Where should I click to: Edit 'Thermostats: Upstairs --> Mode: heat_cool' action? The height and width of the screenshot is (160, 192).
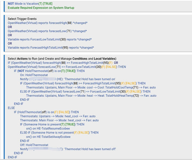(58, 116)
